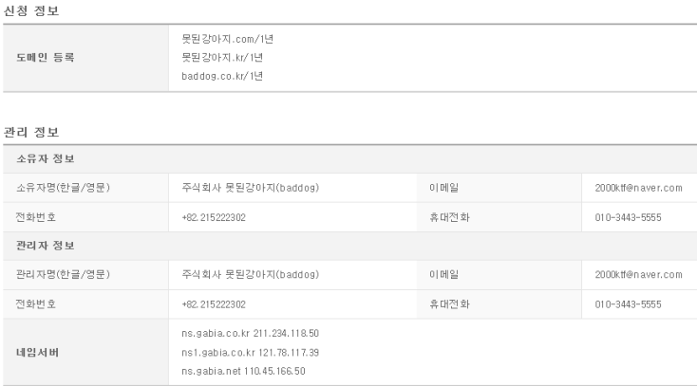The image size is (697, 386).
Task: Select the 못된강아지.kr/1년 domain entry
Action: 222,57
